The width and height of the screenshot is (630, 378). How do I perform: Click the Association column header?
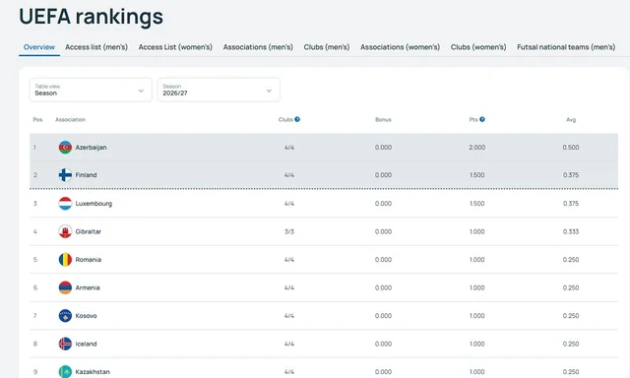click(x=70, y=120)
